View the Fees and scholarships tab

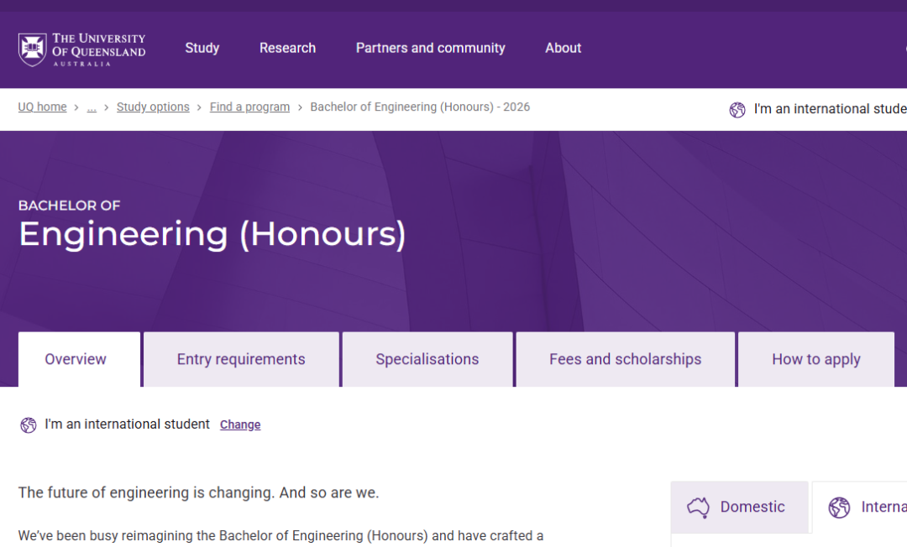[x=625, y=359]
